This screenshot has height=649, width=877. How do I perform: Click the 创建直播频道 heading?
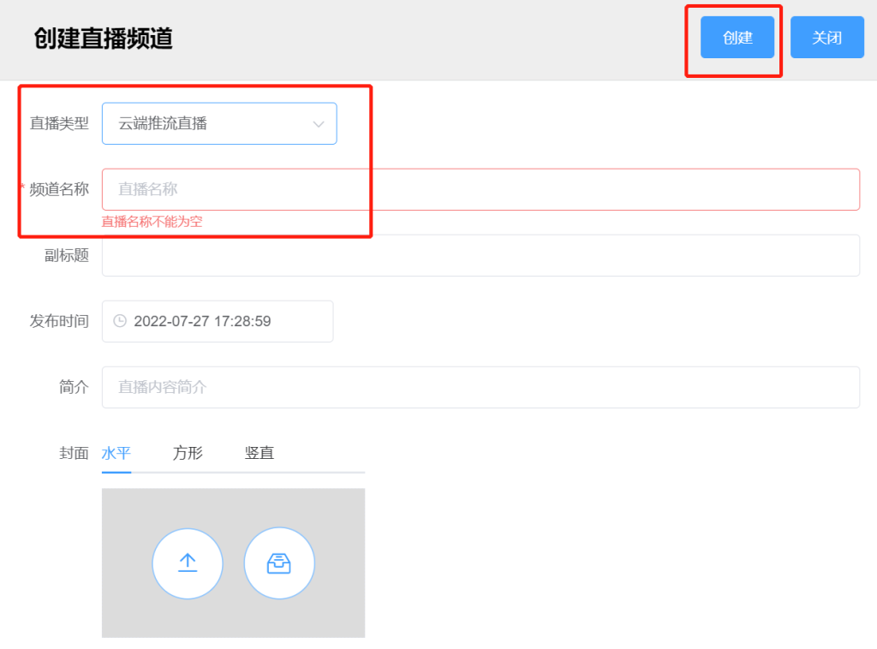[x=104, y=39]
